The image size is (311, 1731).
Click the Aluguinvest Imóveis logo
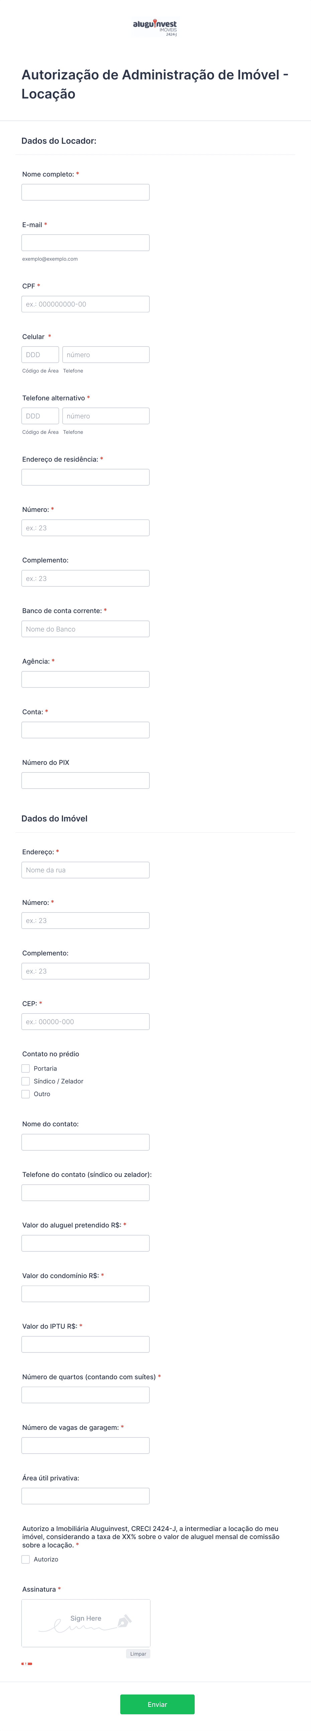click(155, 27)
